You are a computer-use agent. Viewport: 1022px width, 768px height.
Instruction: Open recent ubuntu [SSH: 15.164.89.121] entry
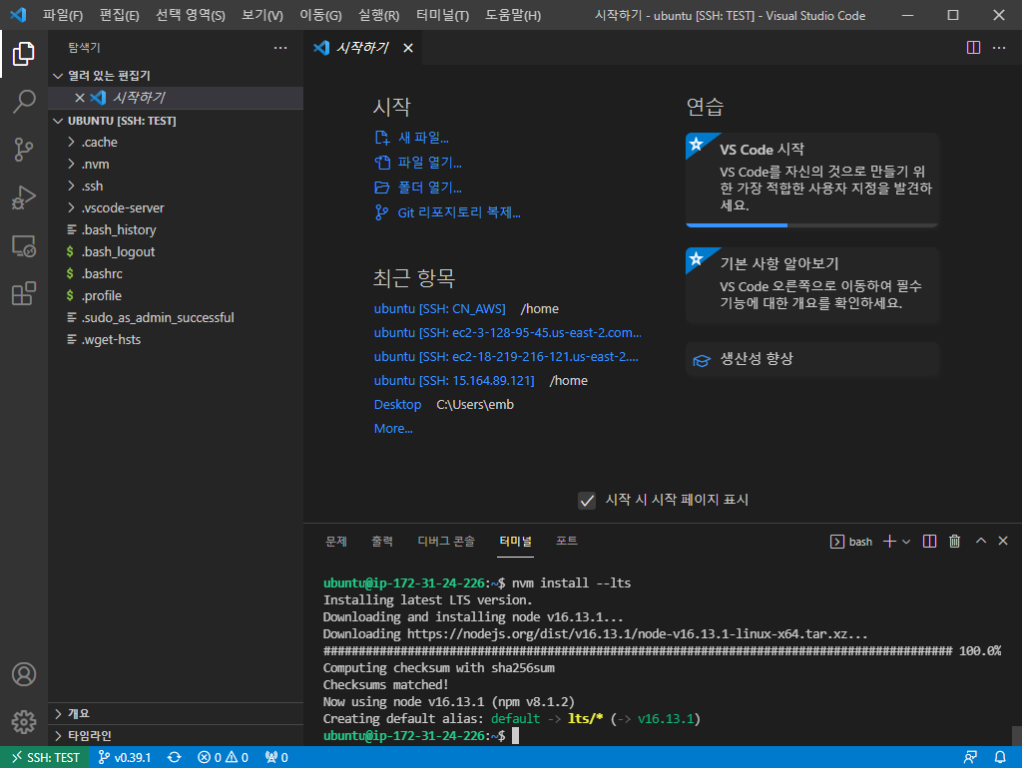point(454,380)
